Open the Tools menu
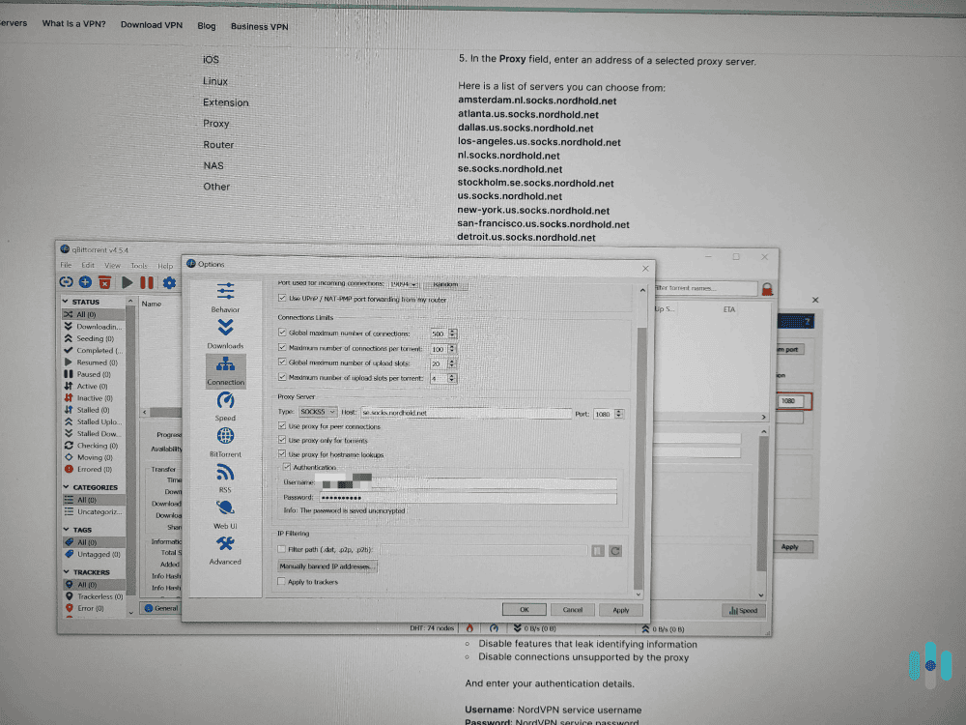The height and width of the screenshot is (725, 966). click(138, 265)
